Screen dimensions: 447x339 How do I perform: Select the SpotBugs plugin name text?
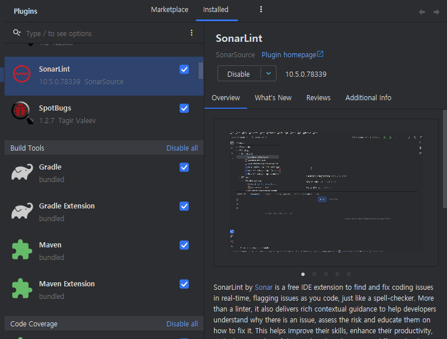point(55,108)
